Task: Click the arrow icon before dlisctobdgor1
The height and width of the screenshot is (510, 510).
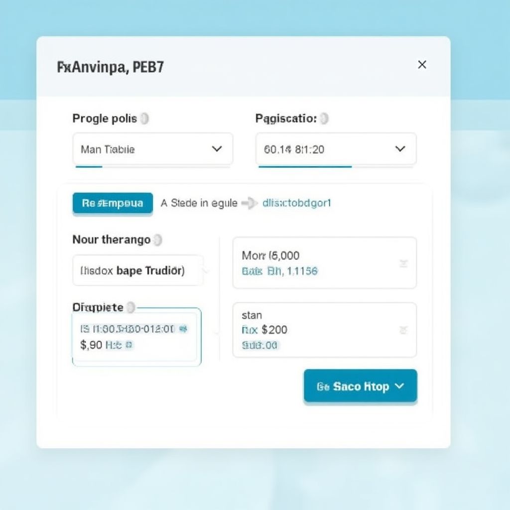Action: [x=249, y=203]
